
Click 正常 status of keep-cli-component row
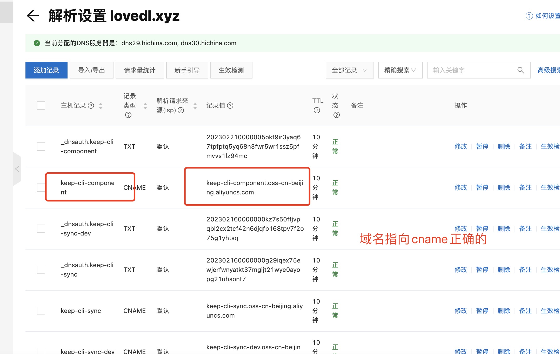[x=335, y=188]
